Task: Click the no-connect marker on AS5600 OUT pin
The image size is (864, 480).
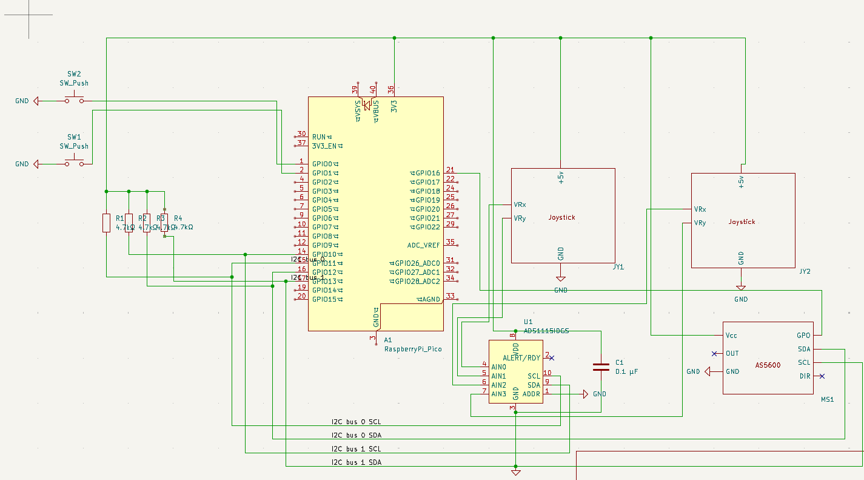Action: click(x=714, y=353)
